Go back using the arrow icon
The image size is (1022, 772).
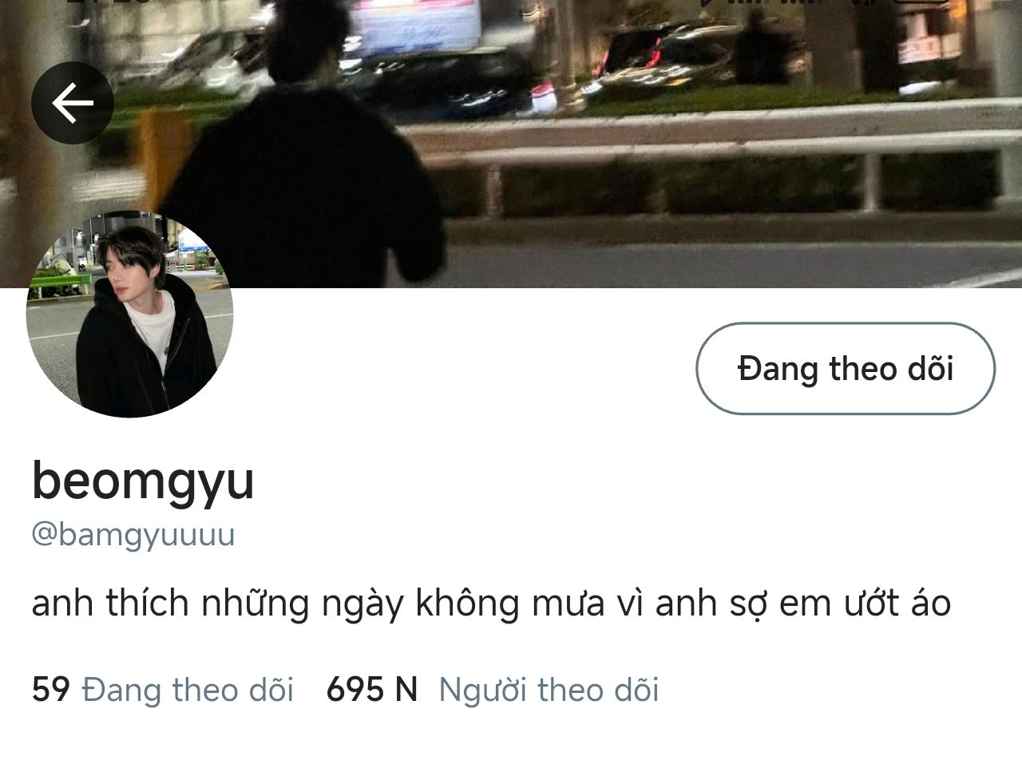click(72, 103)
